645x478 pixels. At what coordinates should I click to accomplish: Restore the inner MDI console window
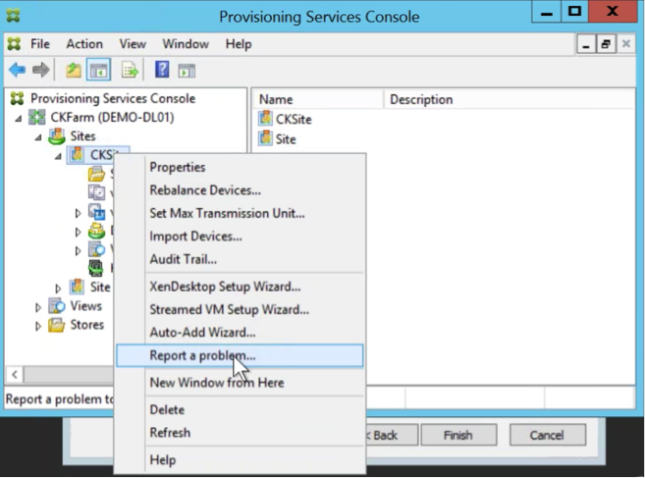pos(606,43)
